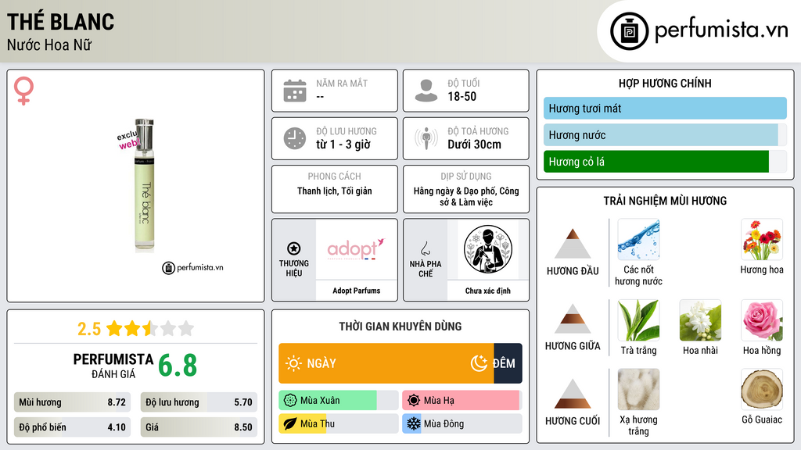The image size is (801, 450).
Task: Click the Trà trắng tea leaves image
Action: pos(638,320)
